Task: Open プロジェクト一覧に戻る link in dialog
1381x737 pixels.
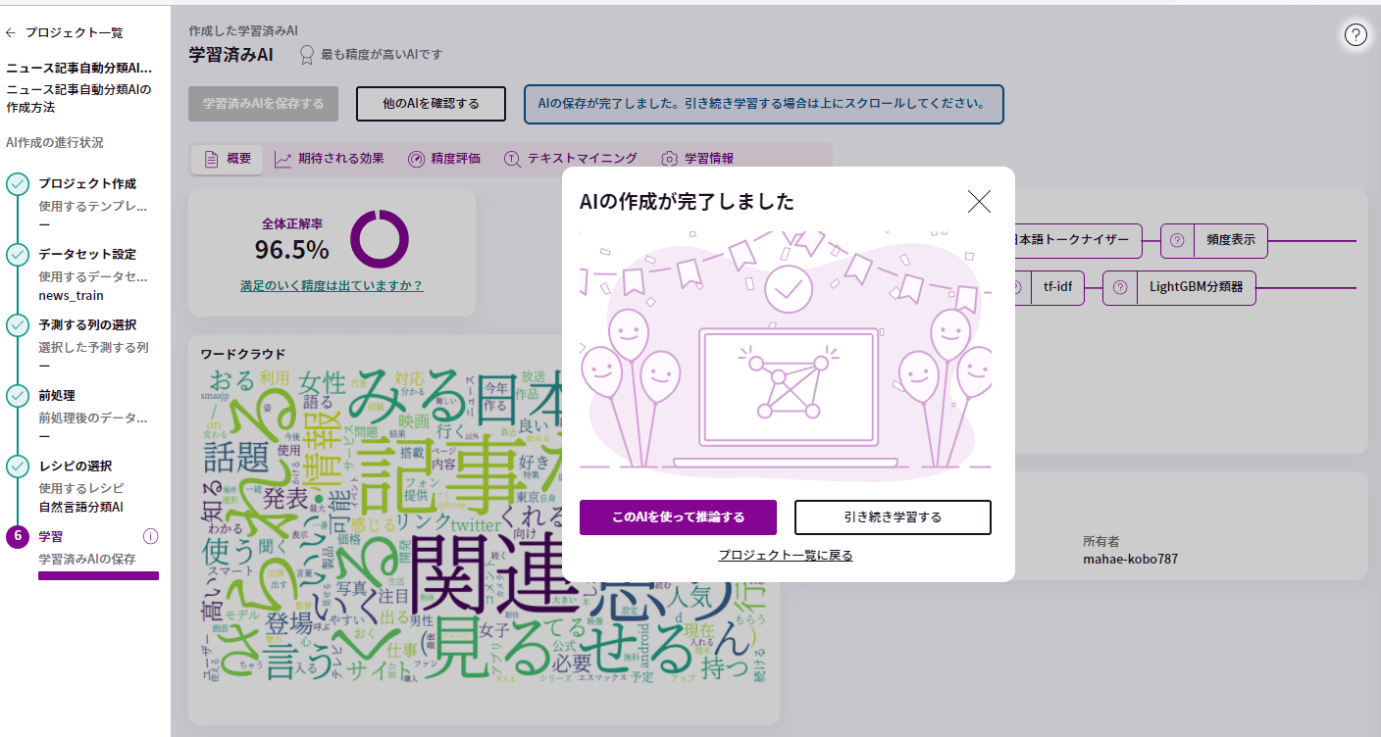Action: click(x=786, y=555)
